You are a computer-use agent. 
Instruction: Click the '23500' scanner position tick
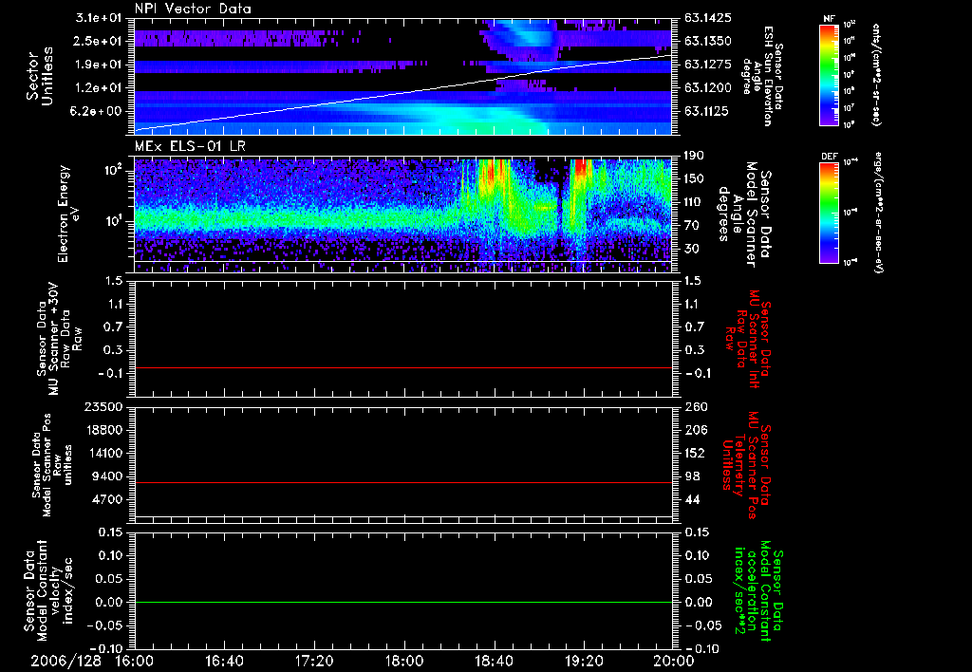[103, 407]
